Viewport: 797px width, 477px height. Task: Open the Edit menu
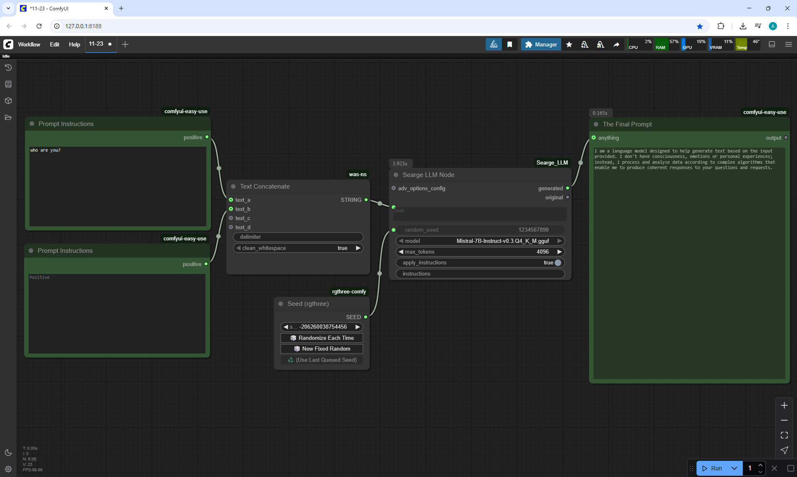click(x=54, y=44)
